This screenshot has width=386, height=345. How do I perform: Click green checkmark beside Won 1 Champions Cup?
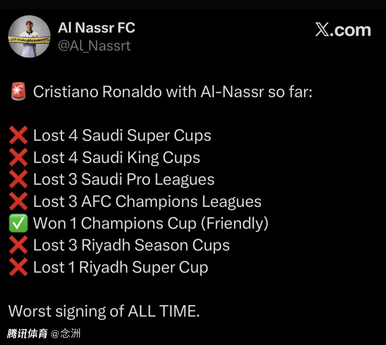tap(18, 223)
